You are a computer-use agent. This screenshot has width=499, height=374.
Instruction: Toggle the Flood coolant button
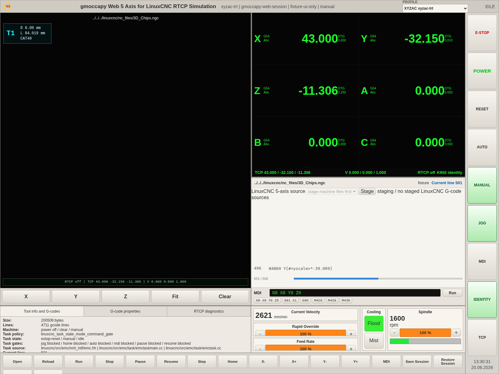pos(374,324)
